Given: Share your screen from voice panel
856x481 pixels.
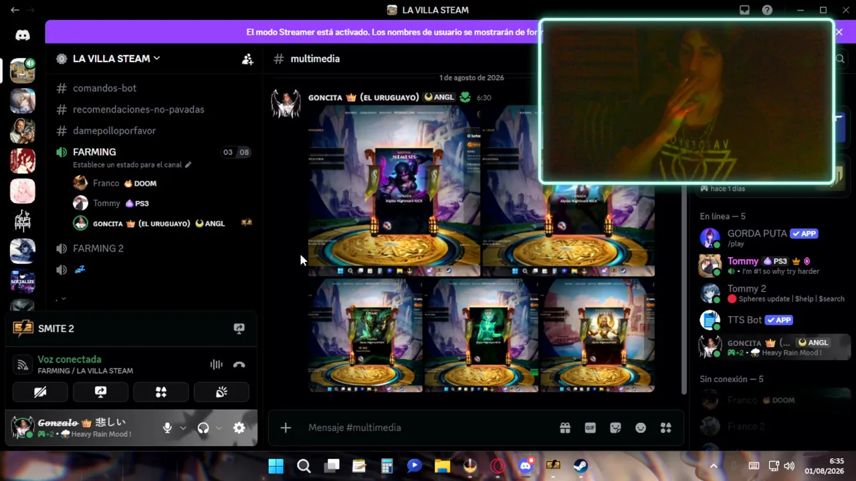Looking at the screenshot, I should pos(100,392).
